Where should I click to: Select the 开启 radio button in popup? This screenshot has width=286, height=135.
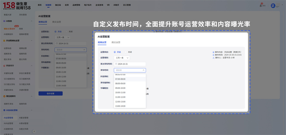tap(115, 52)
